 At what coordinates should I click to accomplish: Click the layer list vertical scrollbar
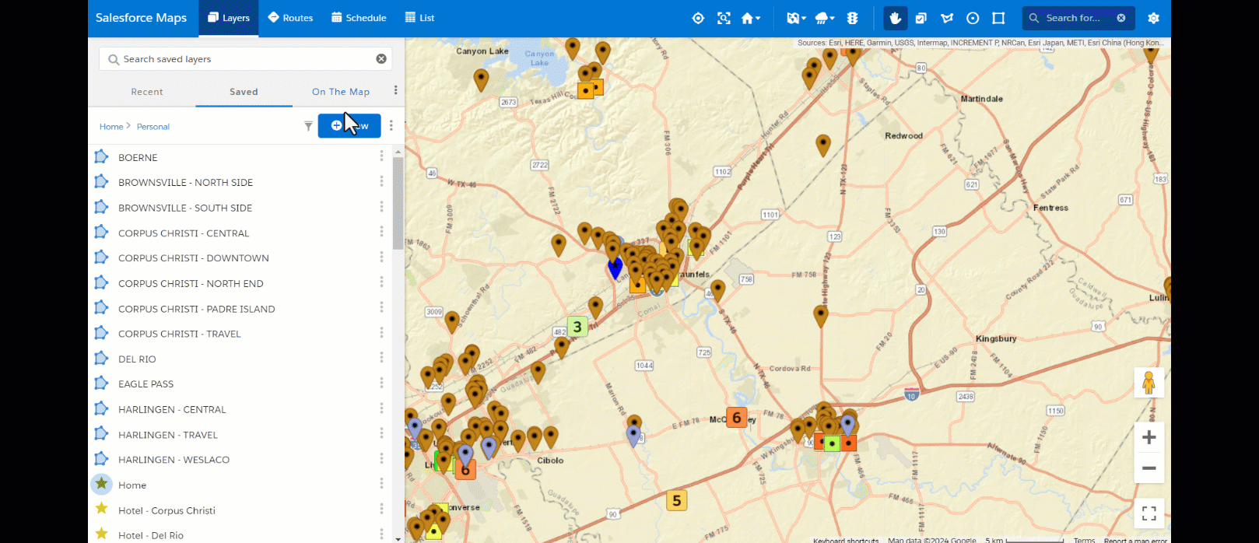click(398, 203)
